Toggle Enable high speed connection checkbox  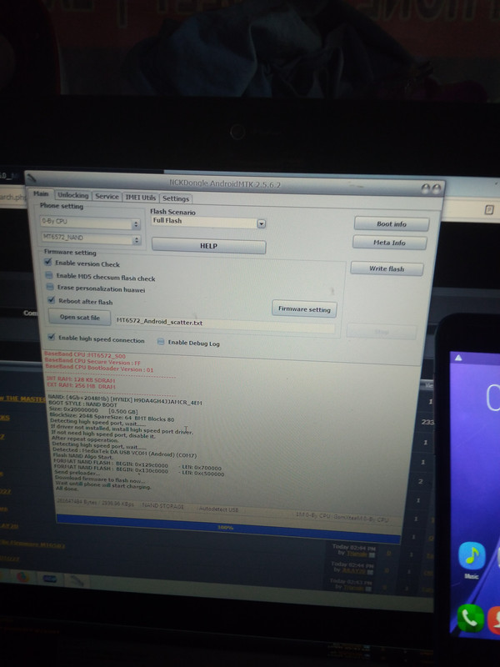[52, 337]
